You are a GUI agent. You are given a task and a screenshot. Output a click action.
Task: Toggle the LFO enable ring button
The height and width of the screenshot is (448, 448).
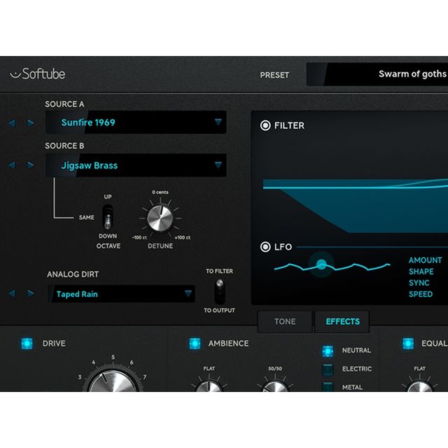click(265, 247)
